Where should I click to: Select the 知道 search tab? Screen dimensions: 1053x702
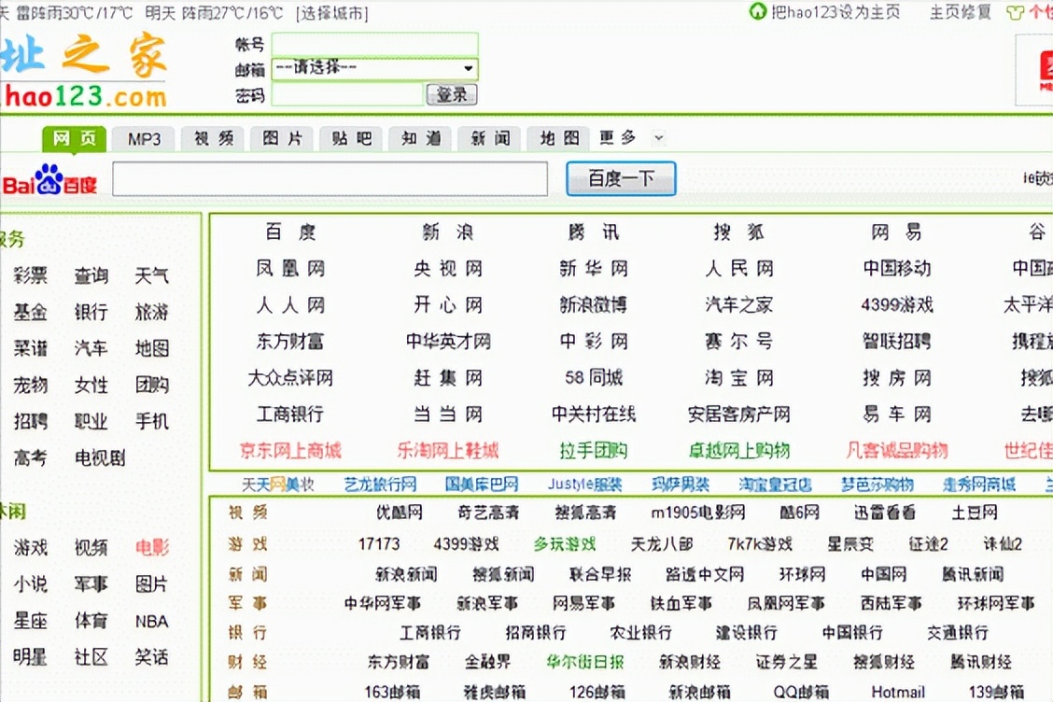[421, 138]
